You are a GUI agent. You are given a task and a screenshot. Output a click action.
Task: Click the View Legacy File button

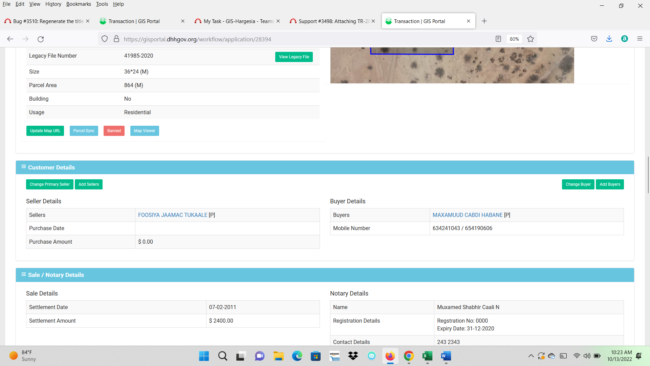(294, 57)
